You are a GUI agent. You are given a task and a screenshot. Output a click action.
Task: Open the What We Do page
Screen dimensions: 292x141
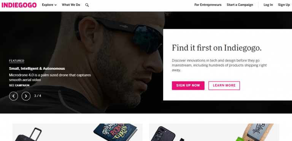(71, 5)
